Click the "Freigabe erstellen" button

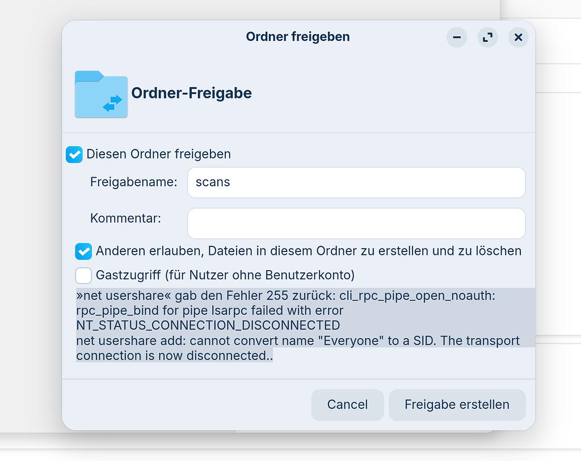[x=457, y=404]
